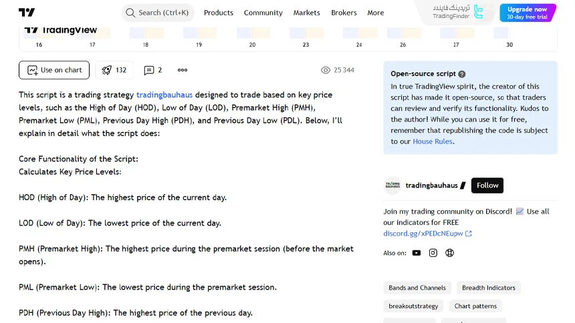
Task: Click the tradingbauhaus author avatar
Action: 392,186
